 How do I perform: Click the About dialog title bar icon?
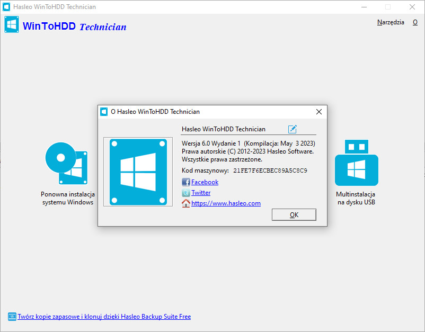coord(104,112)
